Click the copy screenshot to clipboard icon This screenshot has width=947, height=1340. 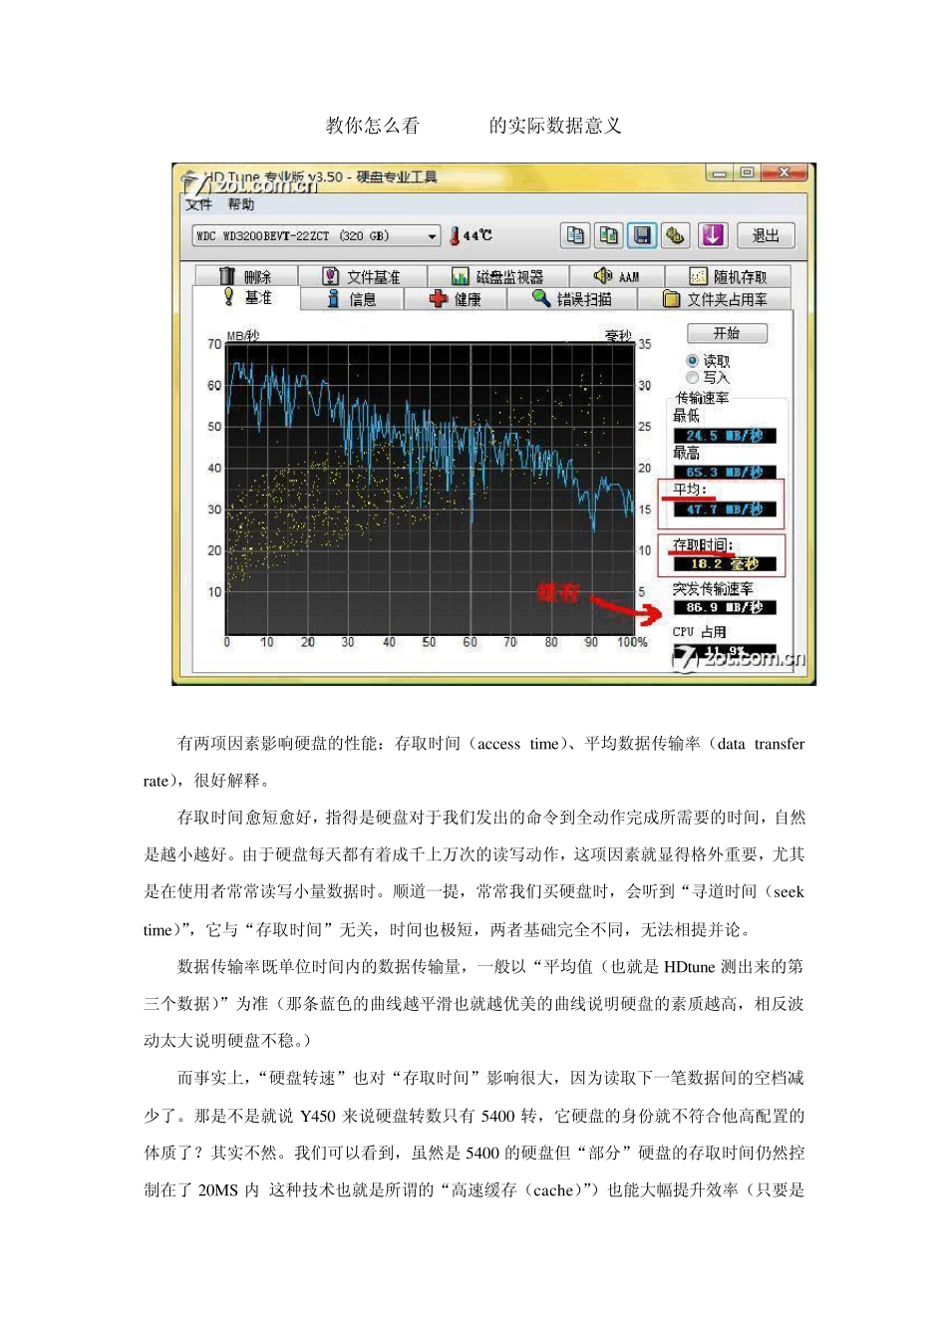(608, 235)
